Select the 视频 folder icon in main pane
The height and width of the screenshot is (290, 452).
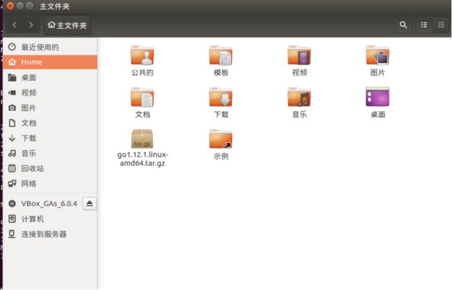(x=299, y=56)
